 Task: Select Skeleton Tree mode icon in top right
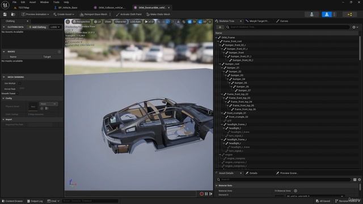pyautogui.click(x=311, y=14)
